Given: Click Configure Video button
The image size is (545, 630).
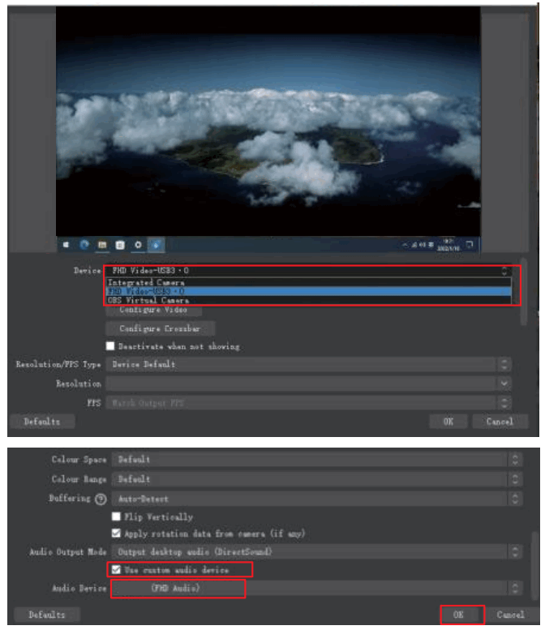Looking at the screenshot, I should 153,310.
